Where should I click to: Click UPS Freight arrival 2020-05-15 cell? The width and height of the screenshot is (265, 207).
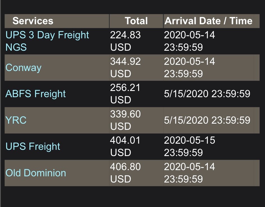point(189,146)
